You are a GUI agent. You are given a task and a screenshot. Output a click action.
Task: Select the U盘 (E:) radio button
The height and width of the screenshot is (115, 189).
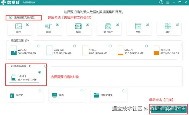[x=39, y=72]
